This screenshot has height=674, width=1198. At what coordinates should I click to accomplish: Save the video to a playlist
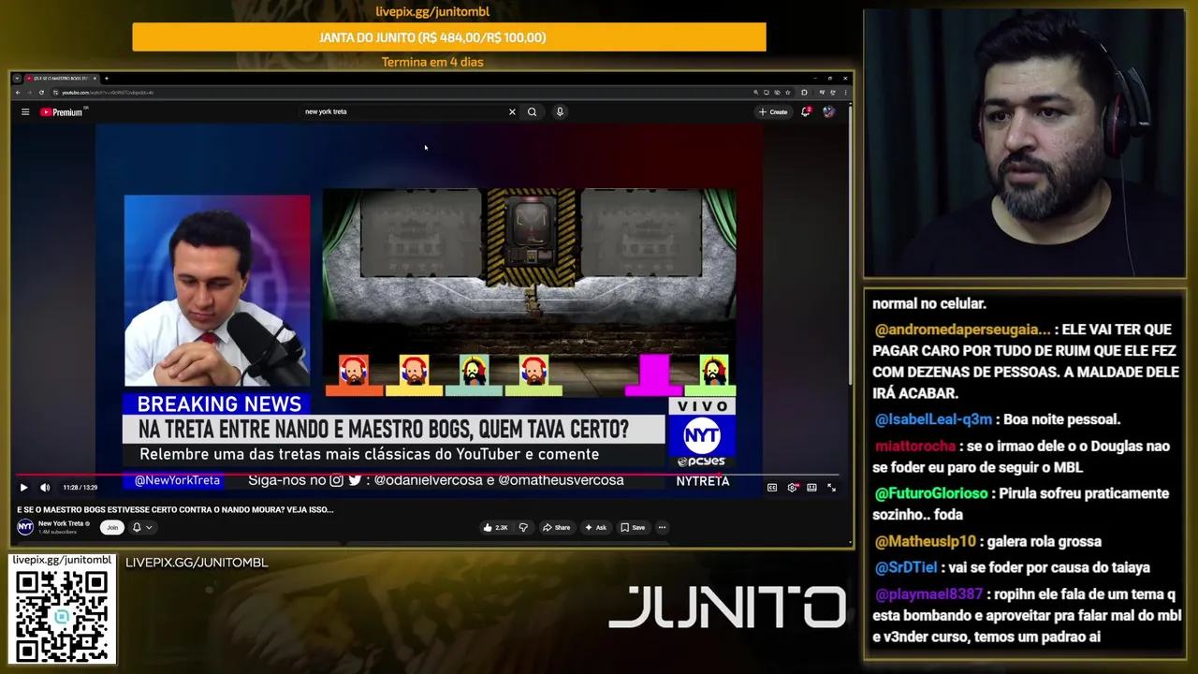click(x=633, y=527)
